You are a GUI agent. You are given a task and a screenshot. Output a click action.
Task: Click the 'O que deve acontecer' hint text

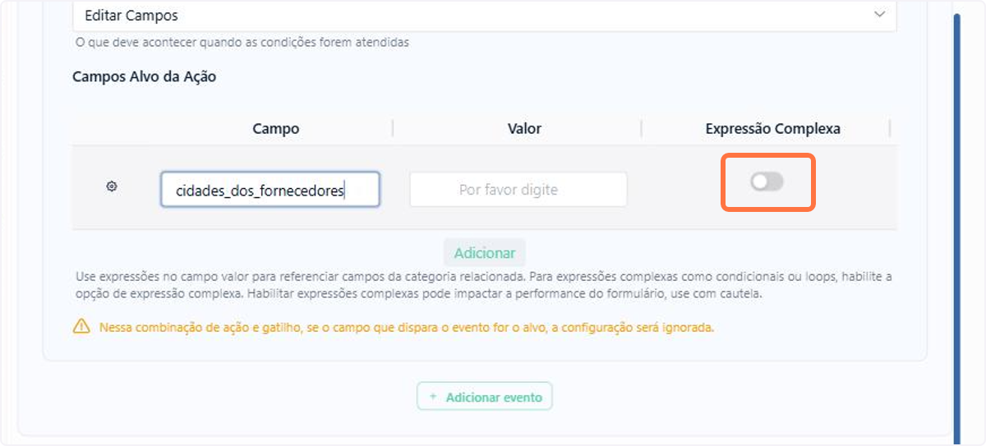point(242,42)
